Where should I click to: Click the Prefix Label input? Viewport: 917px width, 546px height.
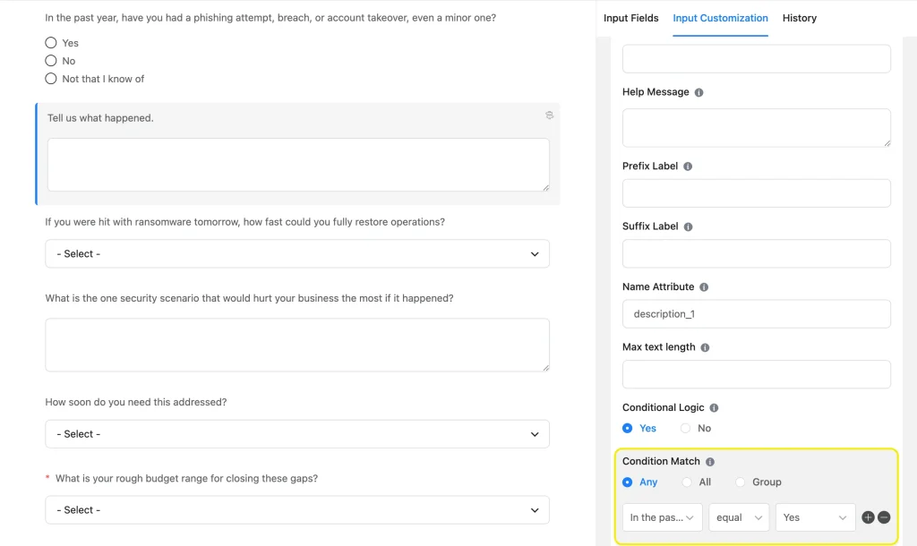click(756, 193)
